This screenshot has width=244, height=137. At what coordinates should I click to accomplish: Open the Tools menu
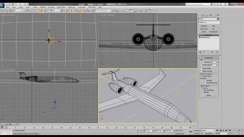coord(14,7)
